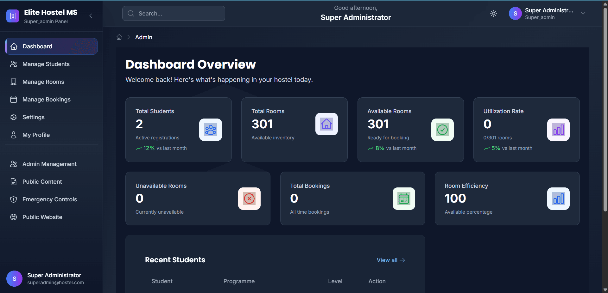
Task: Expand the Admin breadcrumb chevron
Action: click(x=129, y=37)
